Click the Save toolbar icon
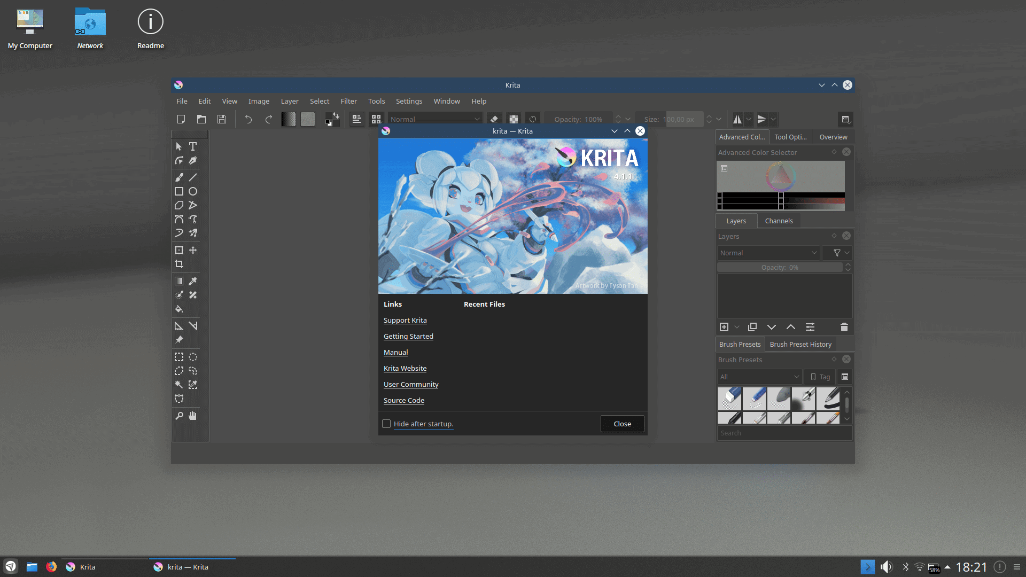The width and height of the screenshot is (1026, 577). [222, 119]
